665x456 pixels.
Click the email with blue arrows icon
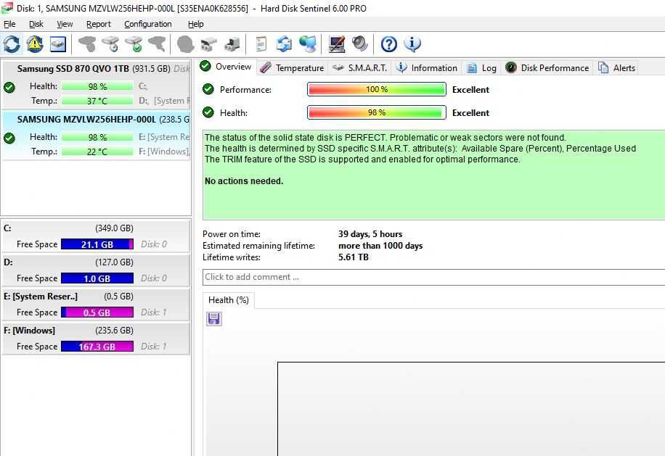click(284, 44)
